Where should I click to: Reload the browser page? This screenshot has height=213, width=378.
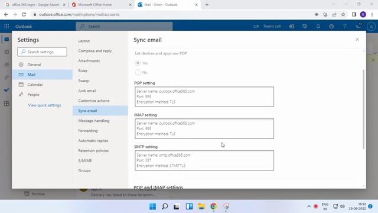(24, 14)
